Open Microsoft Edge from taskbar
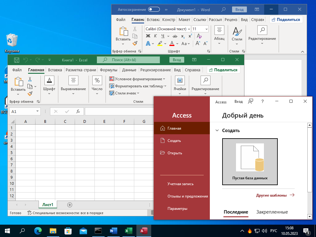Image resolution: width=316 pixels, height=237 pixels. (x=38, y=231)
